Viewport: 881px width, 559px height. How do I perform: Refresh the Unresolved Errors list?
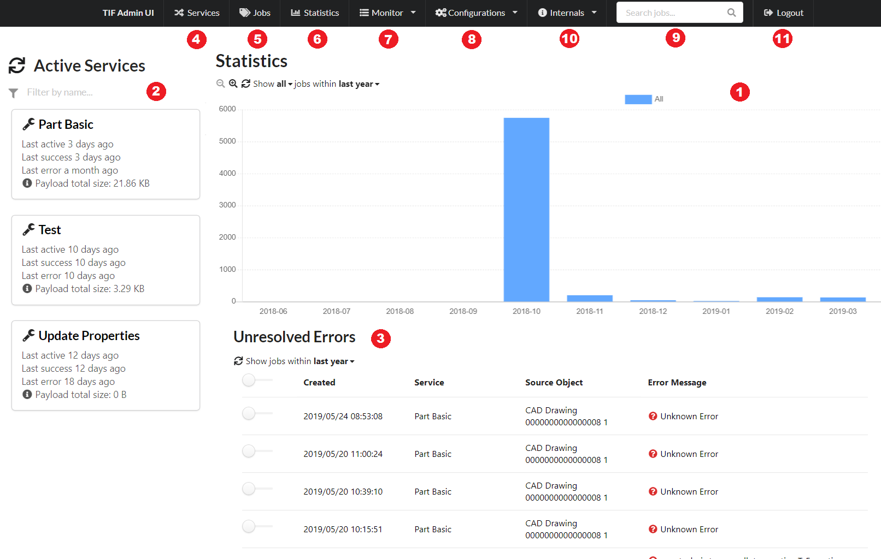(x=238, y=361)
